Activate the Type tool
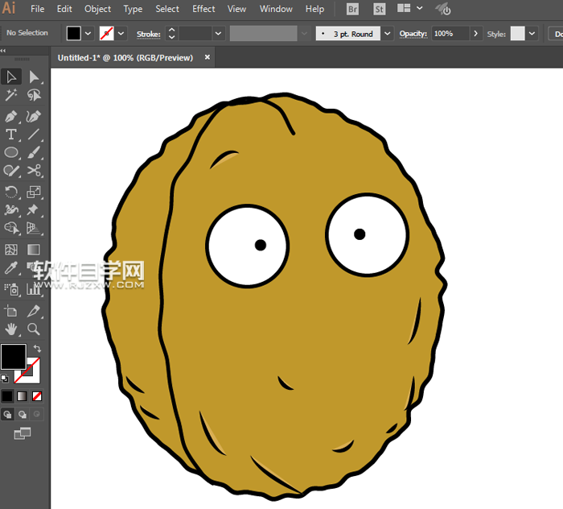 click(11, 135)
